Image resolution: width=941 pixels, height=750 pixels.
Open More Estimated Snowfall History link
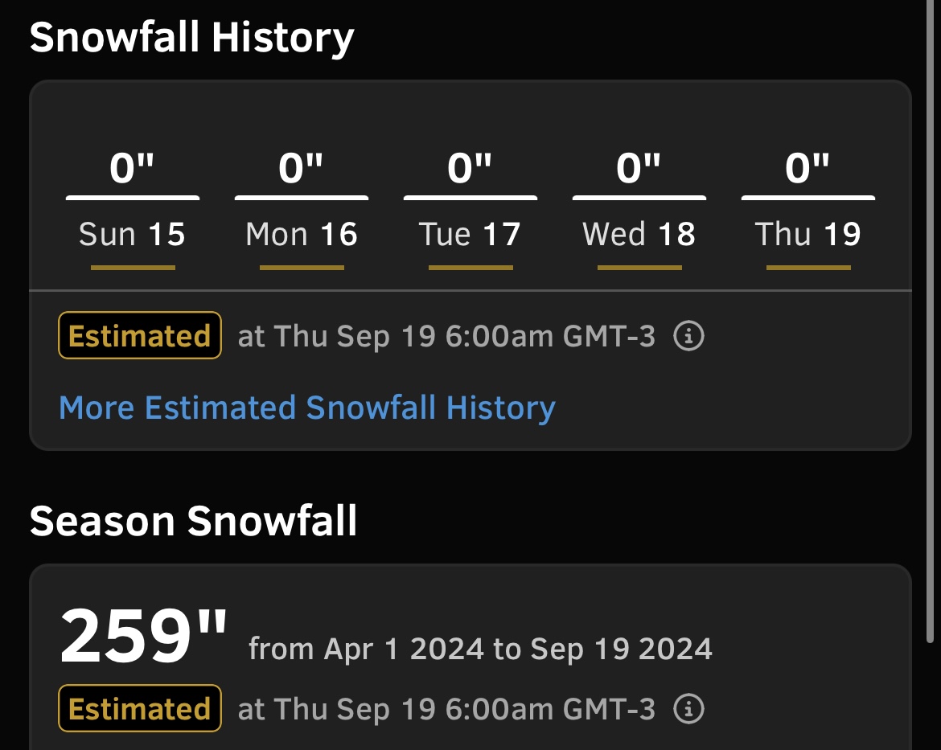coord(306,408)
